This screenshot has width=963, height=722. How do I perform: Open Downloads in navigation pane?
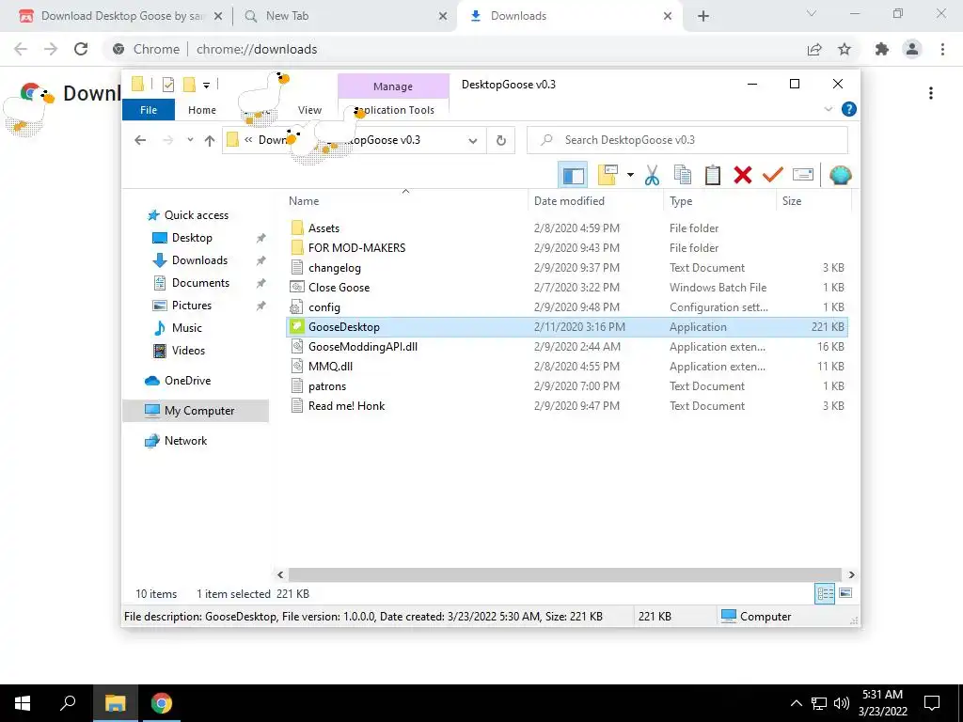click(199, 260)
